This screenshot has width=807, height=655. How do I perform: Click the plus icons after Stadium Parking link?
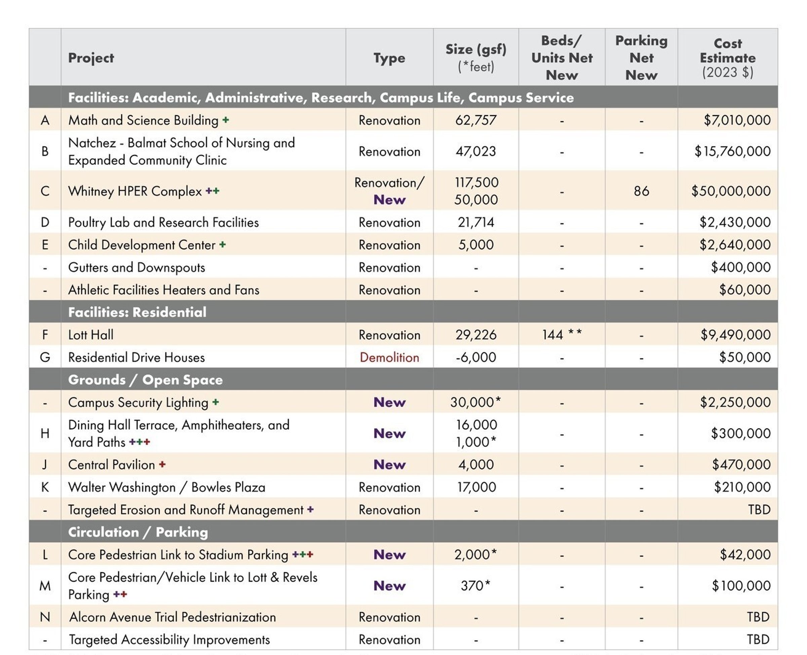point(303,554)
